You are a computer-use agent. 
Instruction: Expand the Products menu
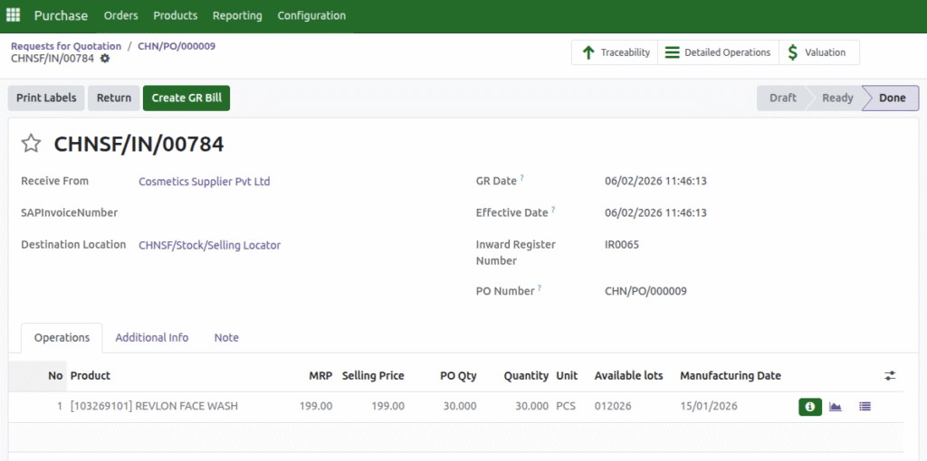click(175, 15)
